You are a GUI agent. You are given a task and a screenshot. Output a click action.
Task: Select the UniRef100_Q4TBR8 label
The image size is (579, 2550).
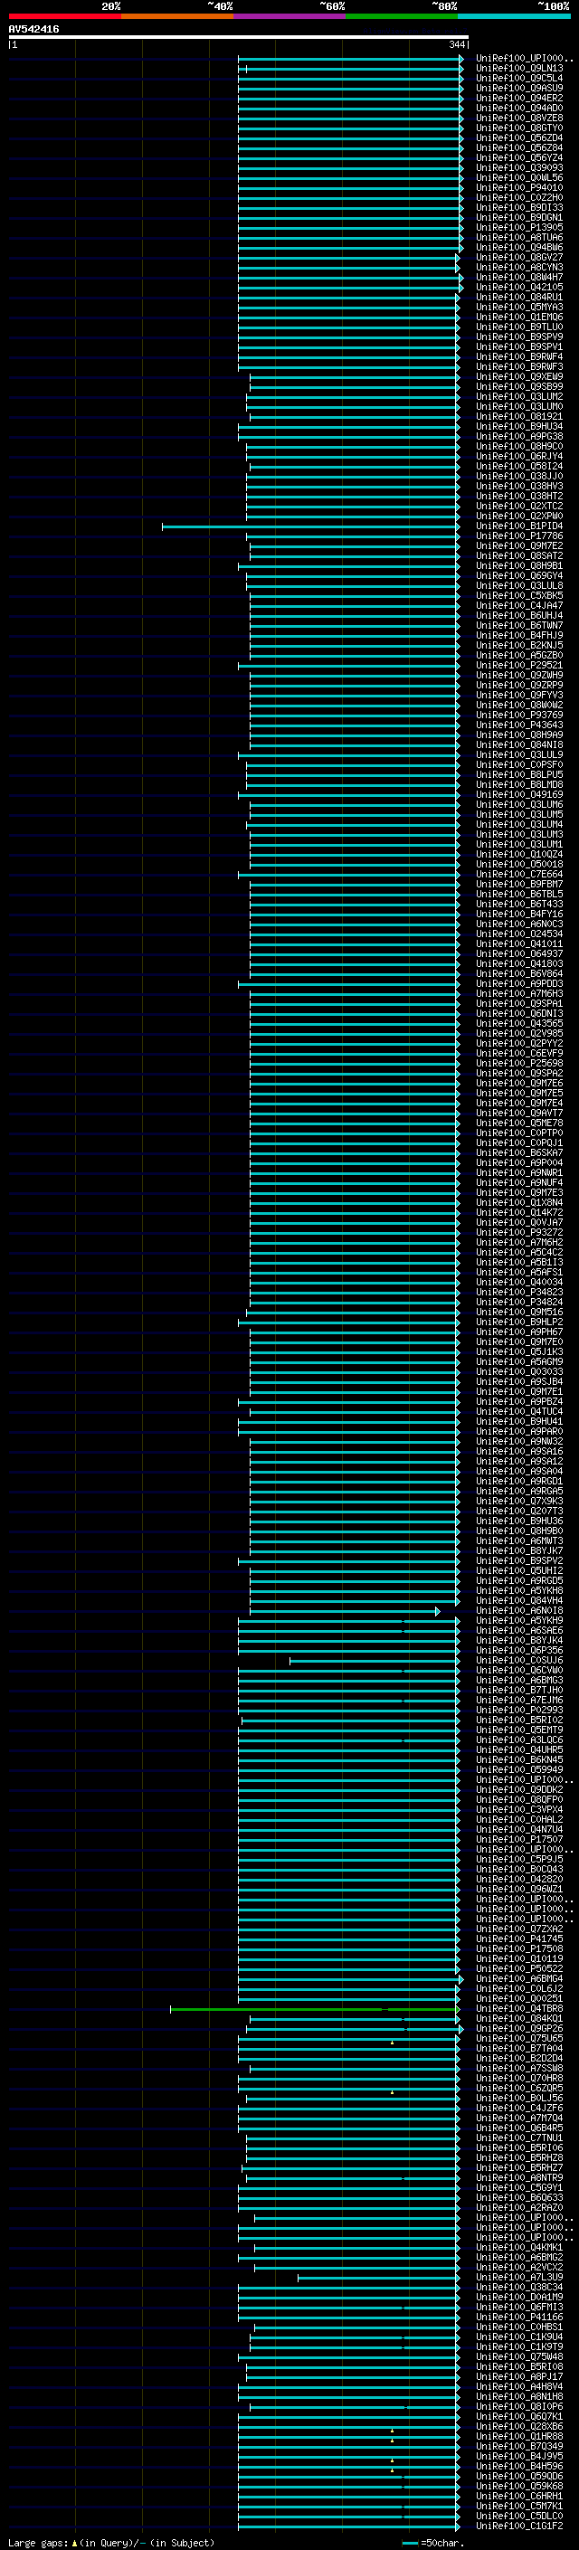(x=518, y=2008)
